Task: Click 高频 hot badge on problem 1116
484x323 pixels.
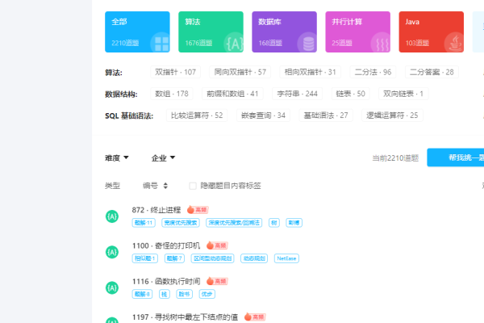Action: [x=217, y=281]
